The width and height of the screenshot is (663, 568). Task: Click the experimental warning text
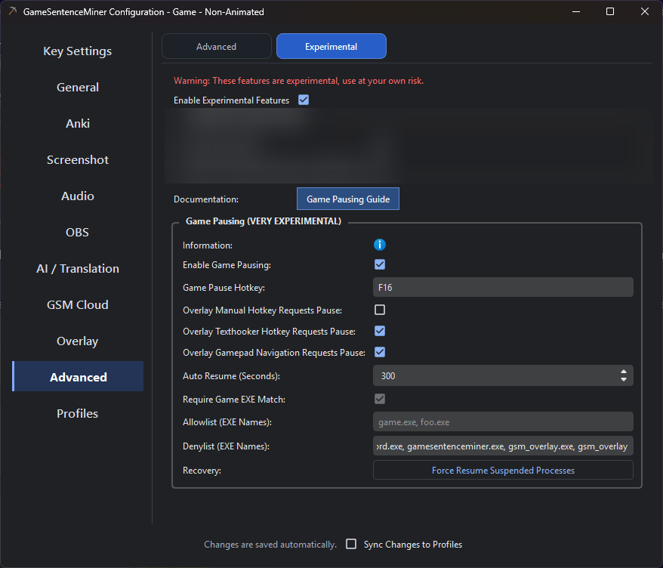(x=298, y=81)
